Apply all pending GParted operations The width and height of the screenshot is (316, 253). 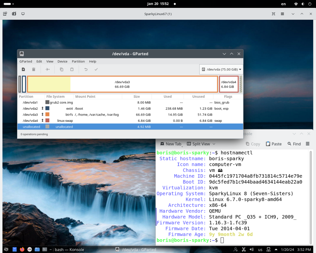[96, 69]
